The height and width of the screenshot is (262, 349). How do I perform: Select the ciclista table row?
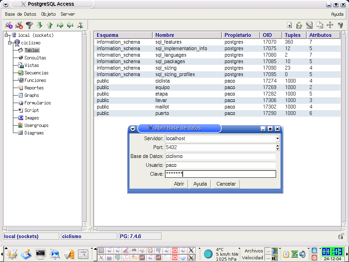tap(217, 81)
